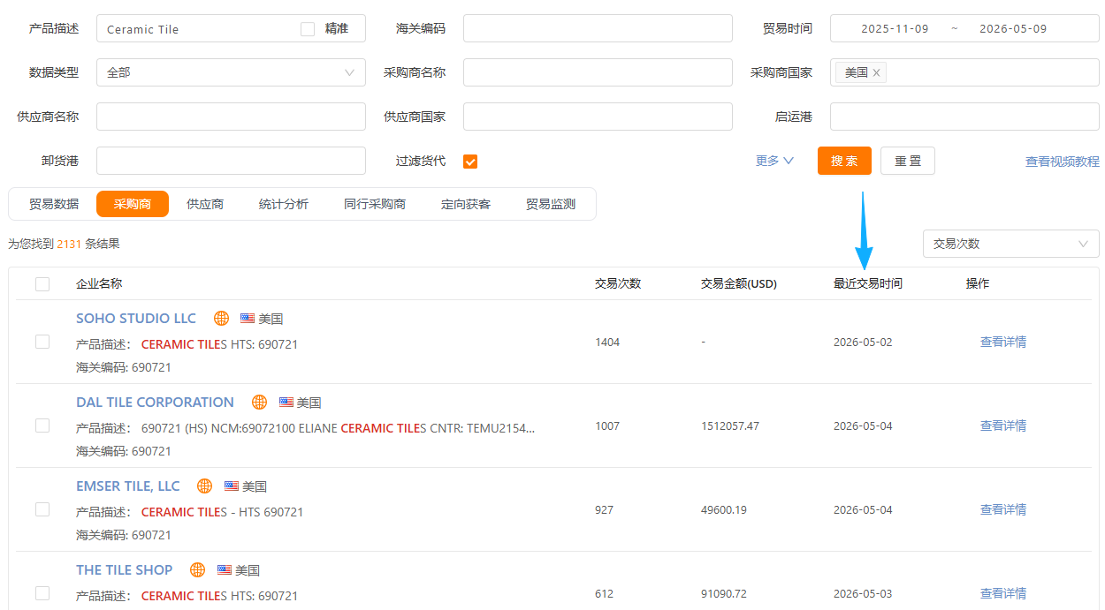Click the 2131 results count

coord(69,244)
